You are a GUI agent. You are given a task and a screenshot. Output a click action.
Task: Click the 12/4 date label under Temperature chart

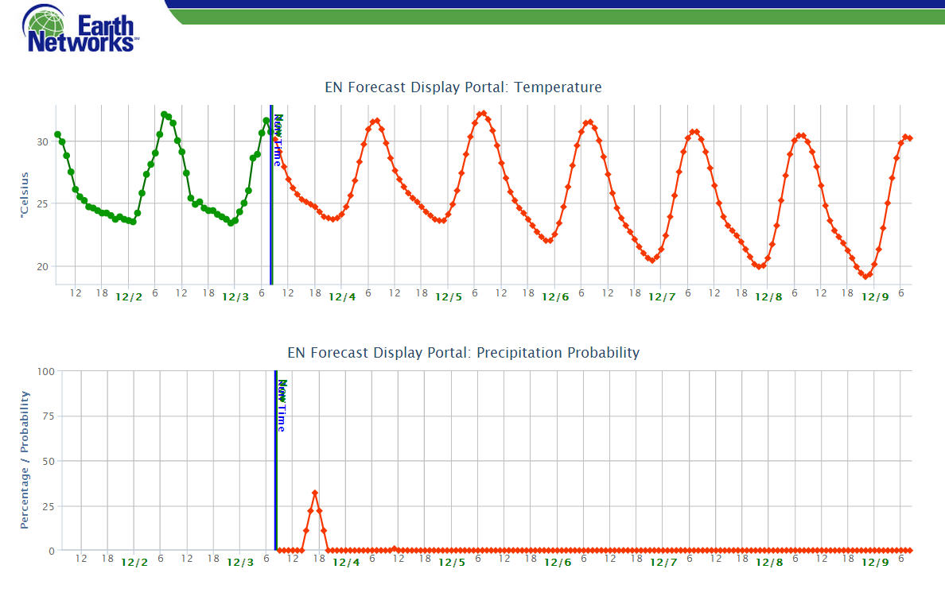point(342,297)
